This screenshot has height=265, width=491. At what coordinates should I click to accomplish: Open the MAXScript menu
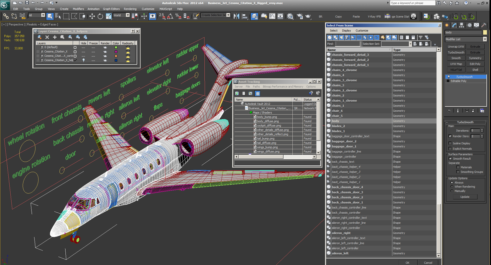166,9
